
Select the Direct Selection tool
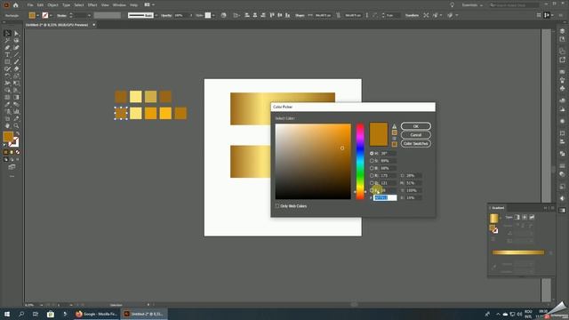16,34
